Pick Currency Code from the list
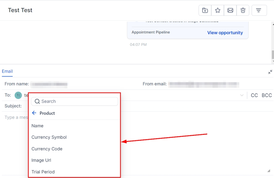The width and height of the screenshot is (274, 178). pyautogui.click(x=47, y=149)
